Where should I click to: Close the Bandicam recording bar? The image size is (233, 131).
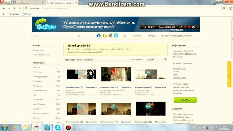pos(198,27)
